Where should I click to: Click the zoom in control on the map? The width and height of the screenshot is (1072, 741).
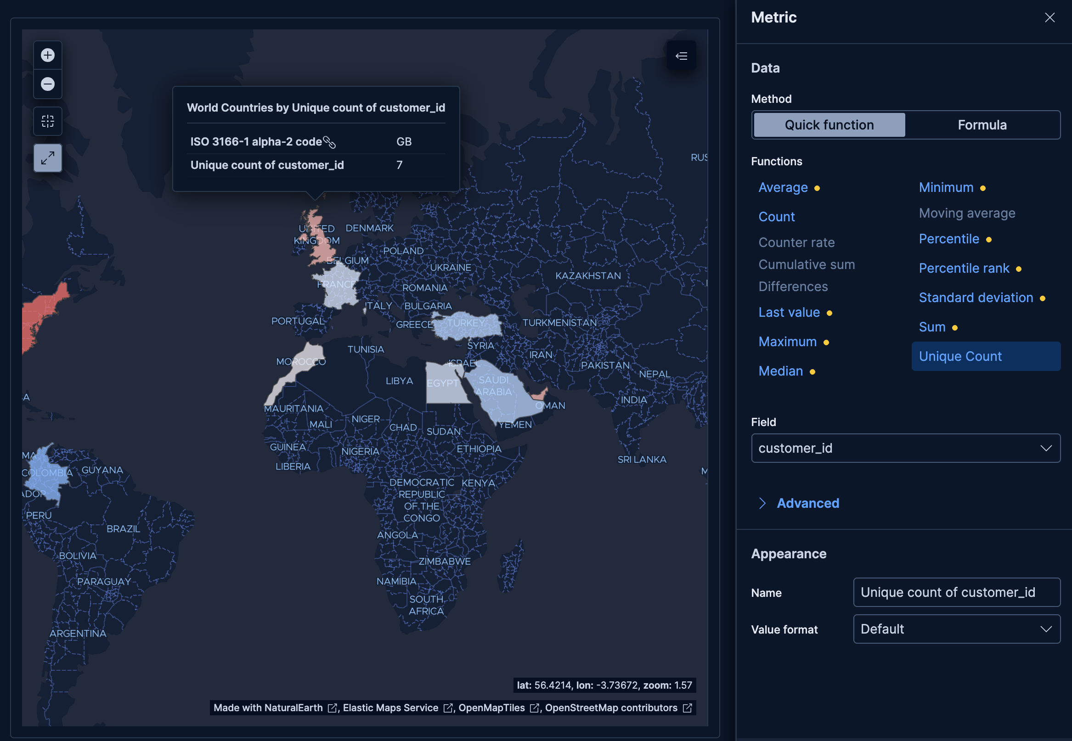pos(47,55)
